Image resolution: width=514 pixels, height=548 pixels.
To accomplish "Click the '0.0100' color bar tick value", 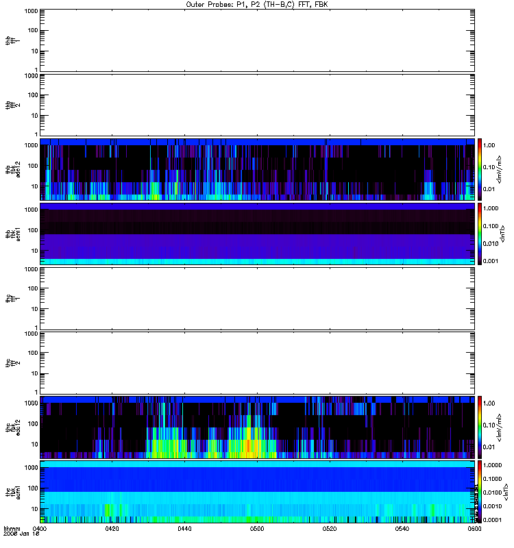I will pos(492,493).
